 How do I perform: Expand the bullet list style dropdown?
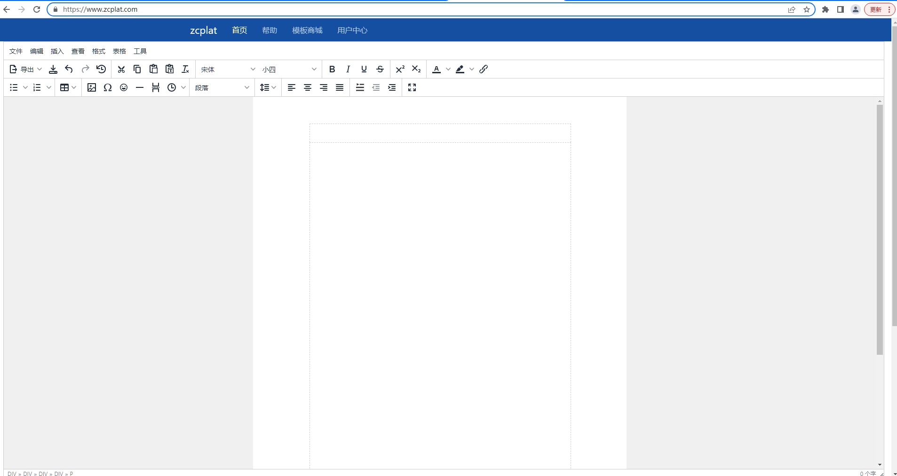click(x=25, y=87)
